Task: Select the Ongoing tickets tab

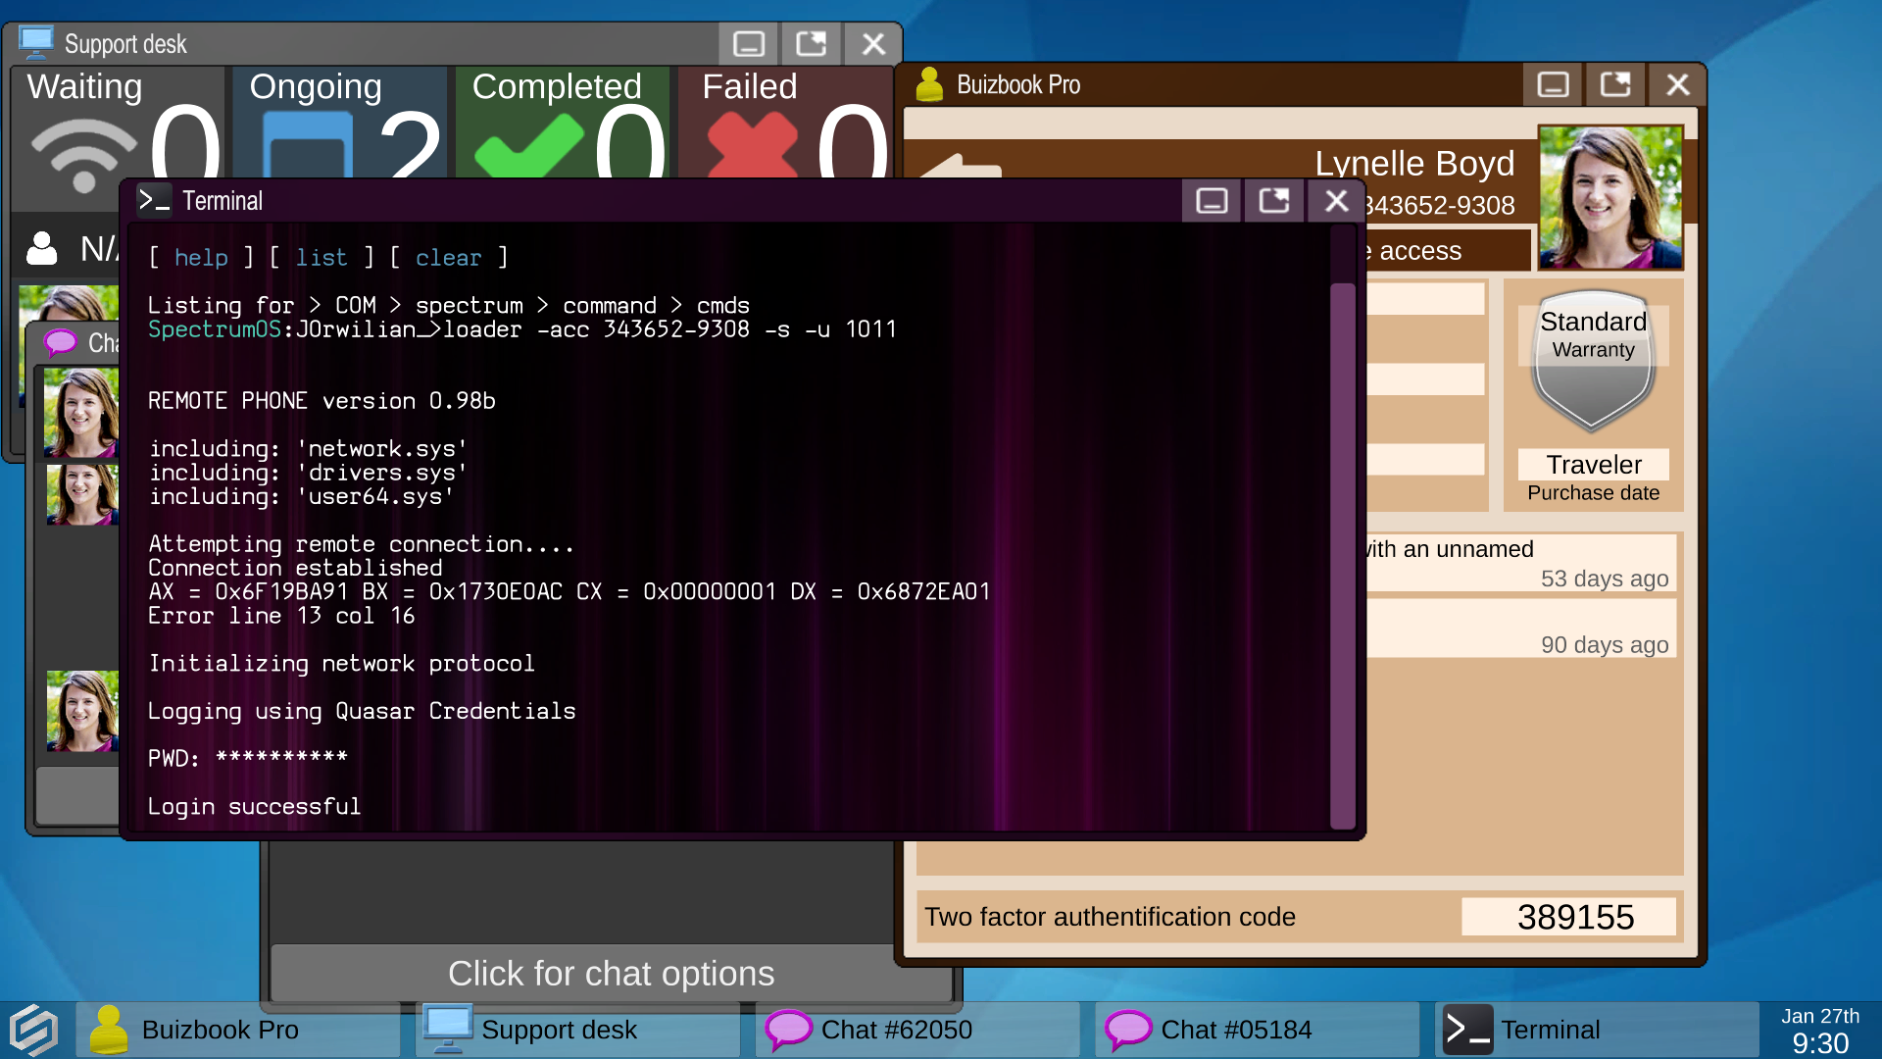Action: tap(340, 123)
